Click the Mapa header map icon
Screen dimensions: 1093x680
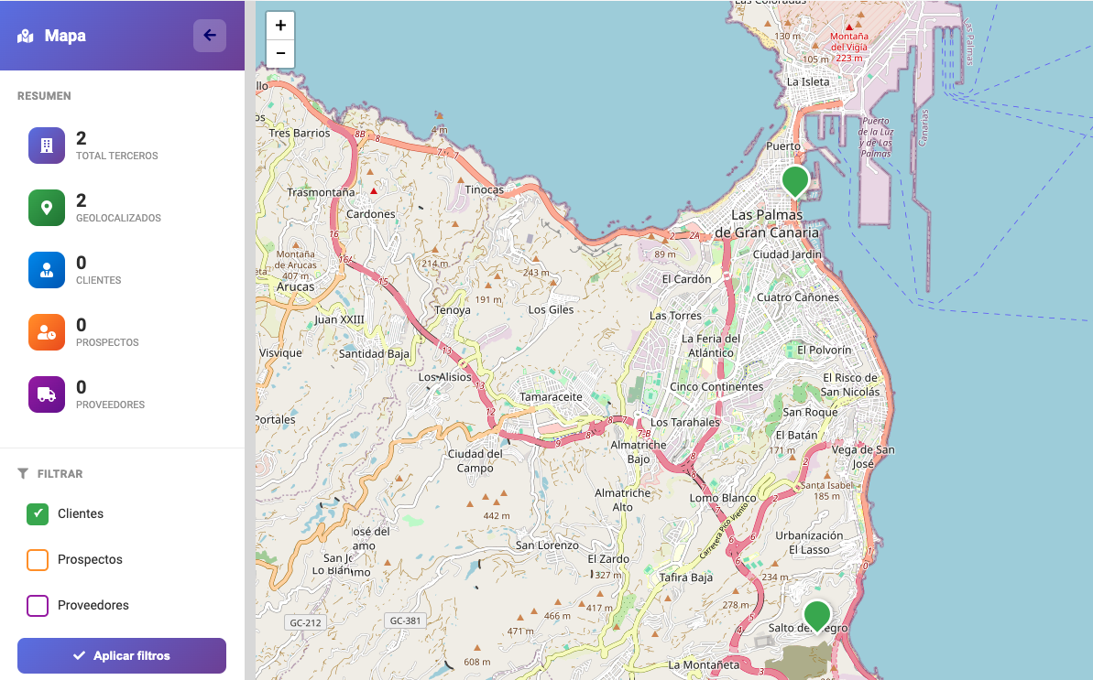(26, 37)
